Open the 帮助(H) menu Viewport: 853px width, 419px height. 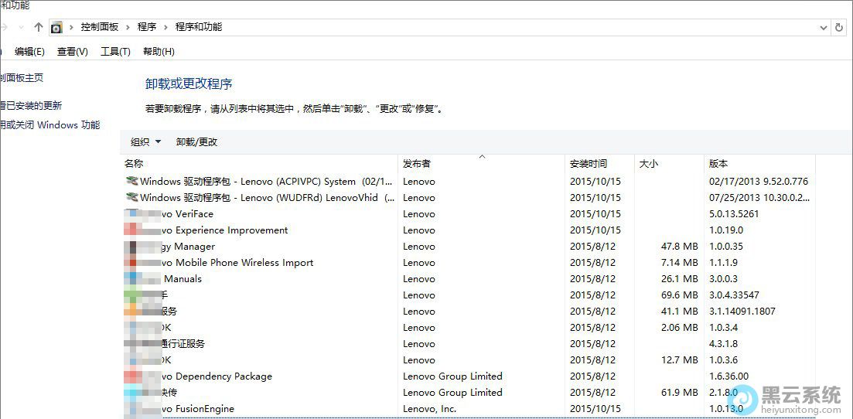point(159,52)
